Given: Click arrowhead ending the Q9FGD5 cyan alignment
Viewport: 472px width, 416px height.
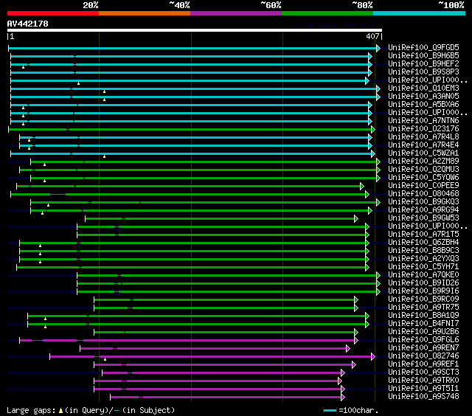Looking at the screenshot, I should pos(378,48).
